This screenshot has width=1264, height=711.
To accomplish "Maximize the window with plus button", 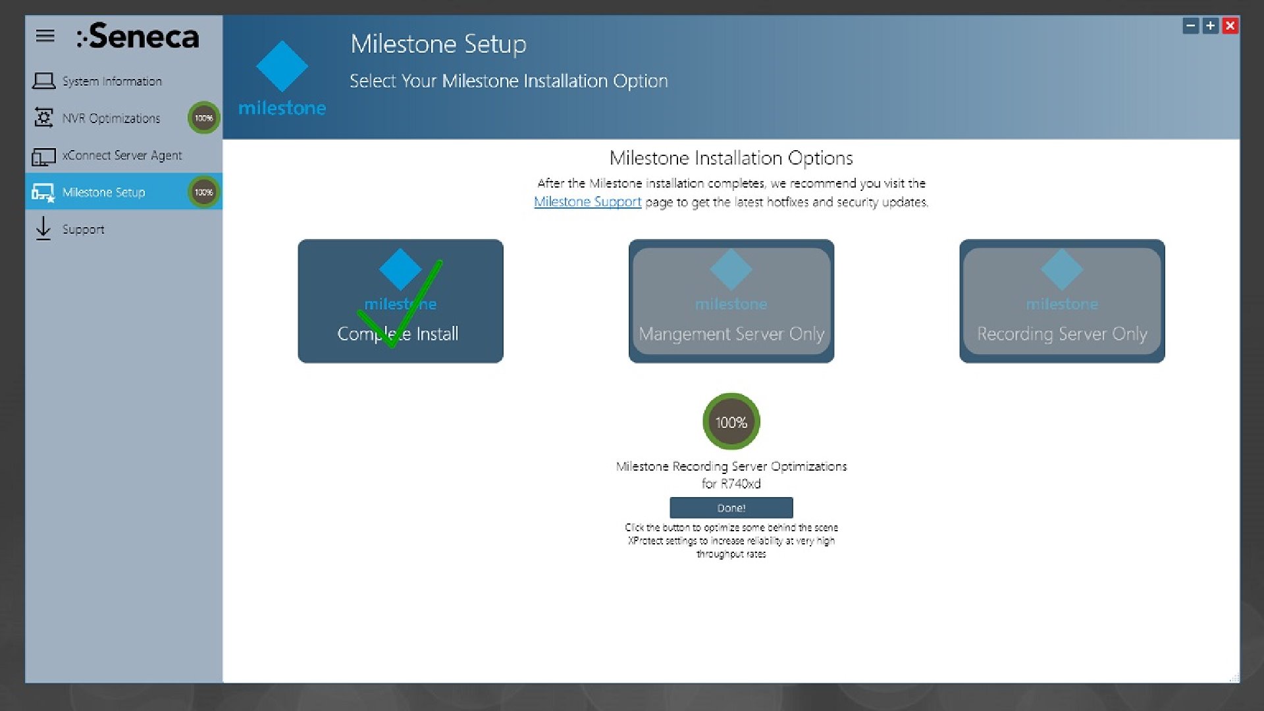I will pyautogui.click(x=1210, y=26).
